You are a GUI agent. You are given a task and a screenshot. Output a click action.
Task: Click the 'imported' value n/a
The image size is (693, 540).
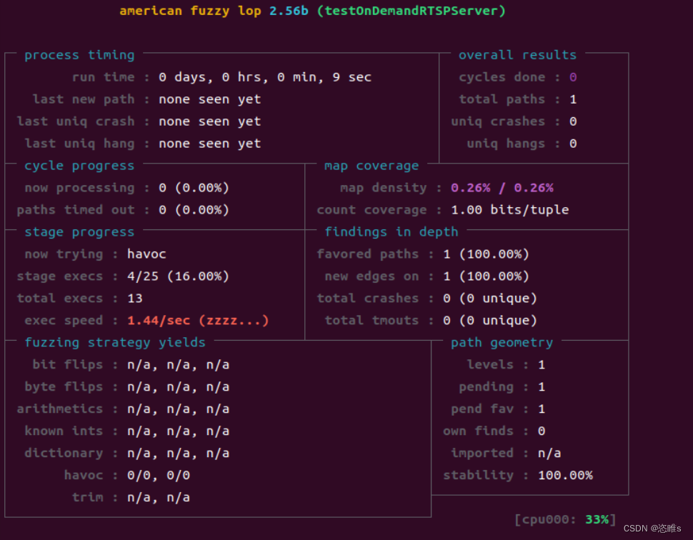549,454
